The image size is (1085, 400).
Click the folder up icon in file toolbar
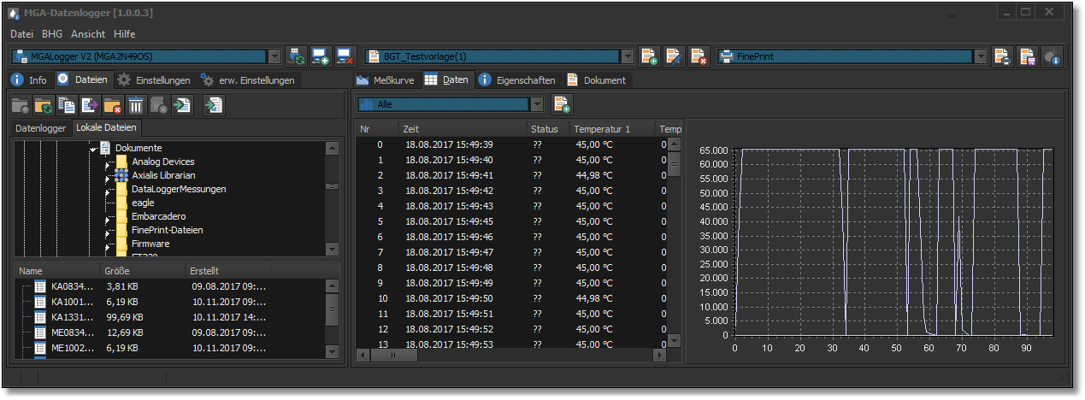pyautogui.click(x=21, y=105)
